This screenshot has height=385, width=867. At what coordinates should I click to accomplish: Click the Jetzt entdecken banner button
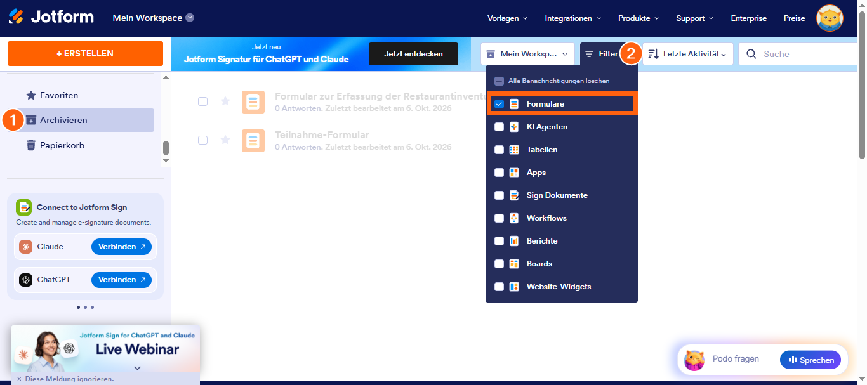(414, 54)
